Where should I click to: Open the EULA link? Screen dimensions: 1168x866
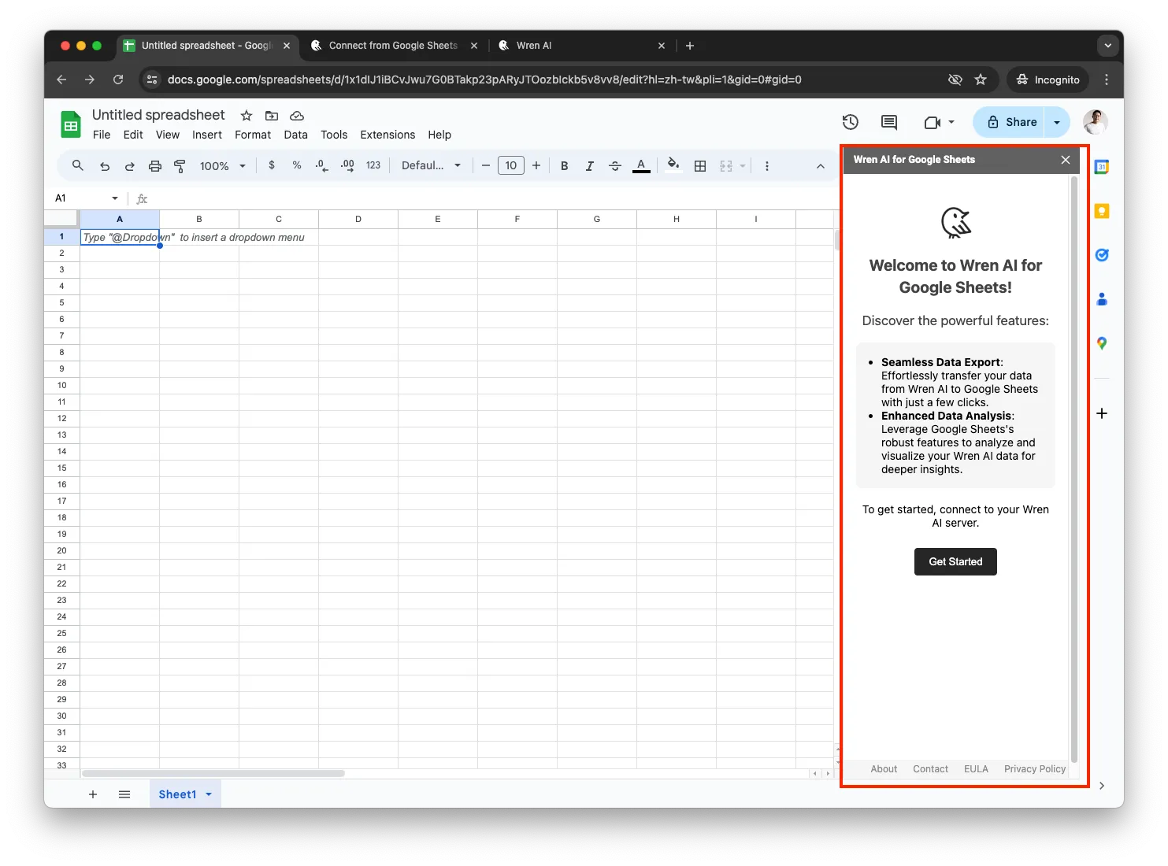pyautogui.click(x=976, y=769)
